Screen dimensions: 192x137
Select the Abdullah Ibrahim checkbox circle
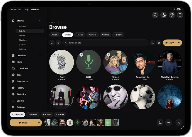[162, 55]
